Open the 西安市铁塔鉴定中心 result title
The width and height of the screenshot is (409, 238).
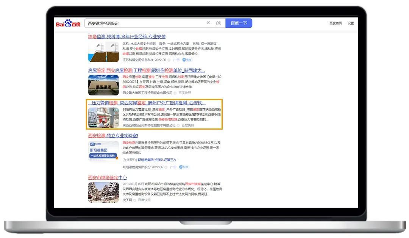108,177
